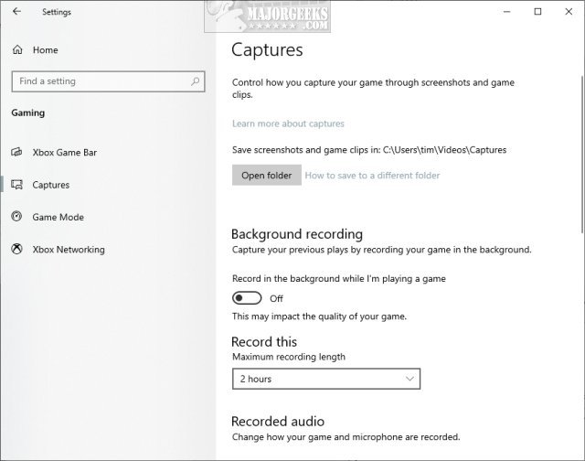The width and height of the screenshot is (585, 461).
Task: Click the Xbox Game Bar icon
Action: point(17,152)
